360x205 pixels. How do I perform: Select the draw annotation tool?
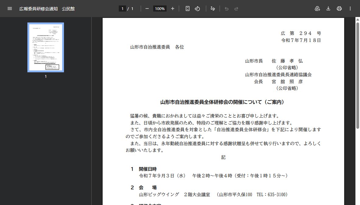tap(213, 9)
